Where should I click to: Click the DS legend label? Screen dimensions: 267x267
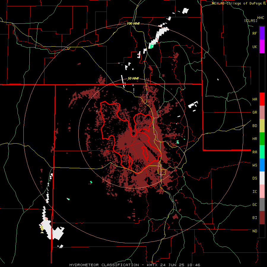click(255, 178)
